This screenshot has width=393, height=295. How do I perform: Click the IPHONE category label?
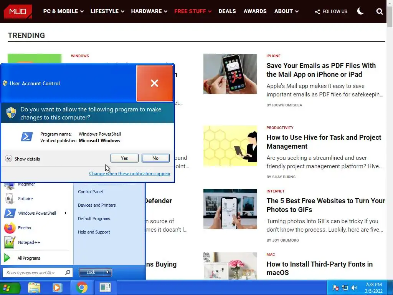coord(273,56)
